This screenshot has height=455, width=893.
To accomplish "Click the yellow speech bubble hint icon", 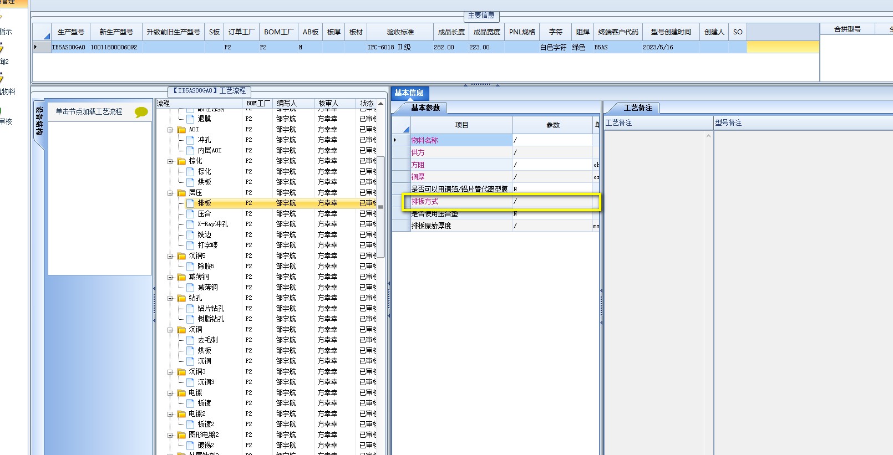I will (x=141, y=113).
